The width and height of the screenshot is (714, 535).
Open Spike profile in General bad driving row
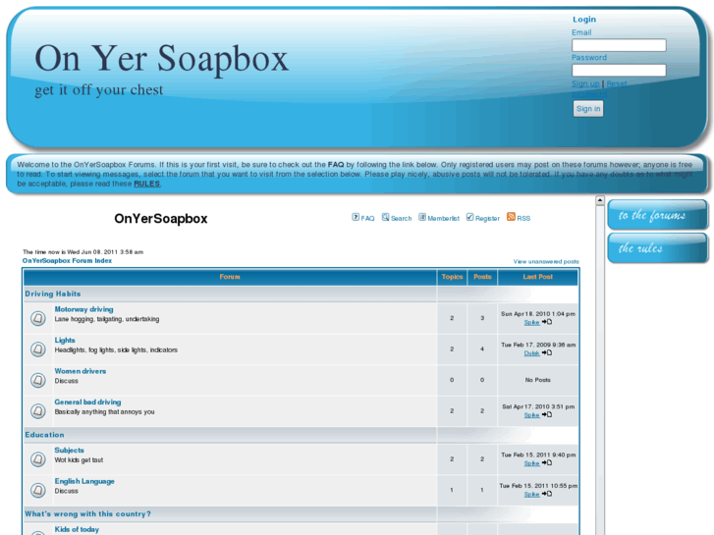point(531,415)
